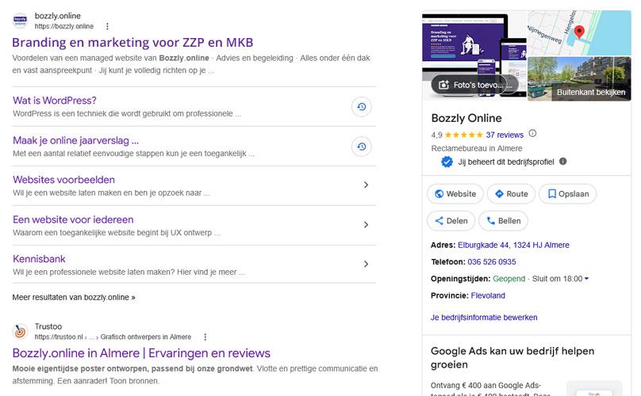The height and width of the screenshot is (396, 641).
Task: Open three-dot menu beside bozzly.online URL
Action: [x=107, y=27]
